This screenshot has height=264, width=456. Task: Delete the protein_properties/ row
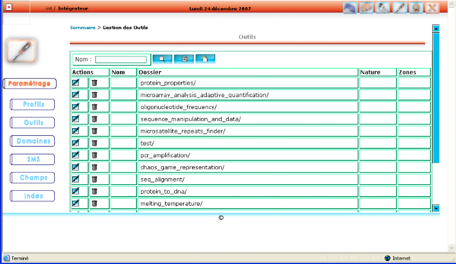pyautogui.click(x=94, y=83)
